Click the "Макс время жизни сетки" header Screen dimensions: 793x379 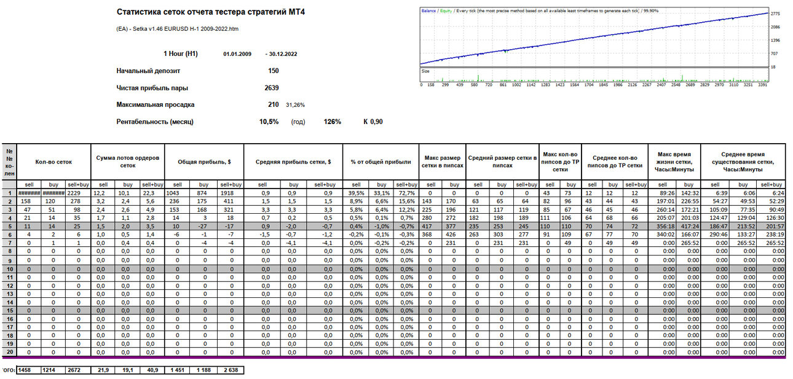click(x=676, y=162)
